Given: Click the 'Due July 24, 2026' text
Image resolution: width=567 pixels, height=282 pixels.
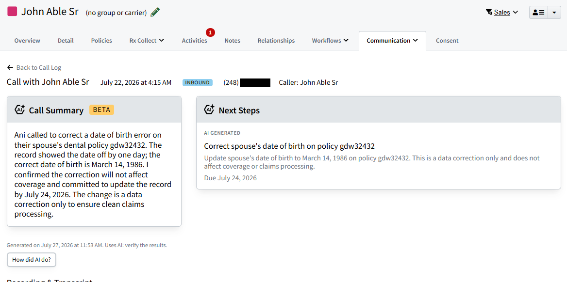Looking at the screenshot, I should coord(230,178).
